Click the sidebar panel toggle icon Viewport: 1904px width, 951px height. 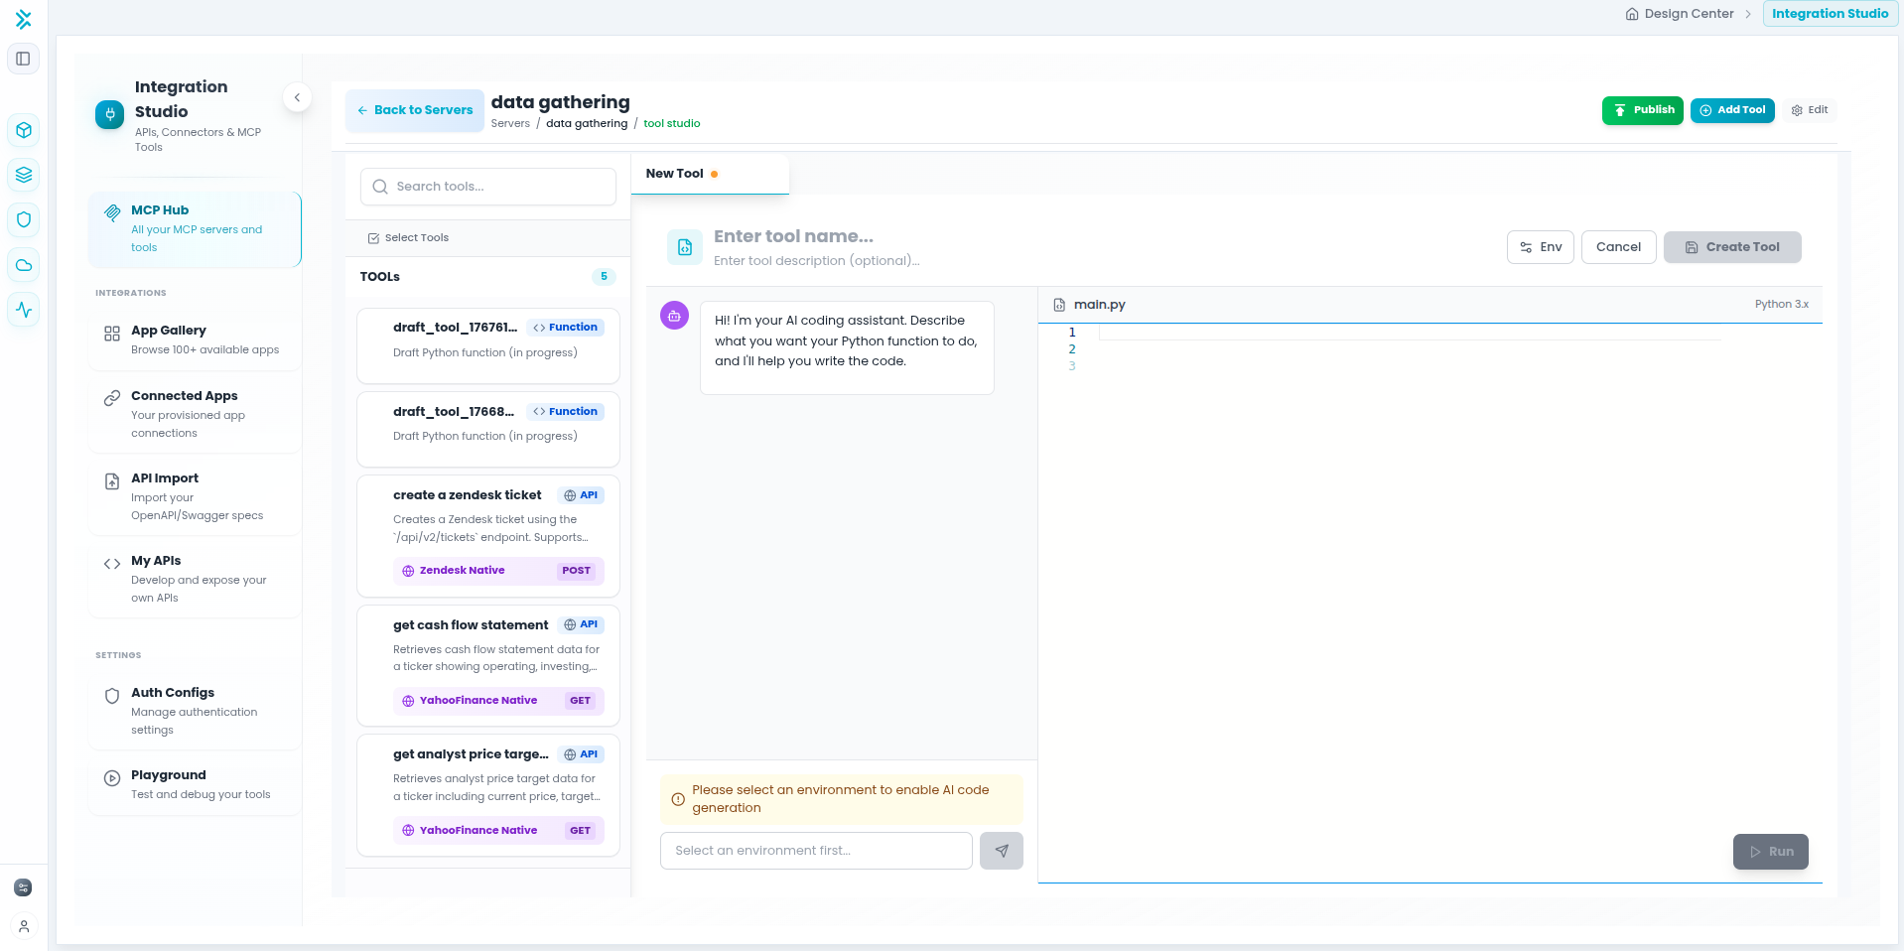23,59
